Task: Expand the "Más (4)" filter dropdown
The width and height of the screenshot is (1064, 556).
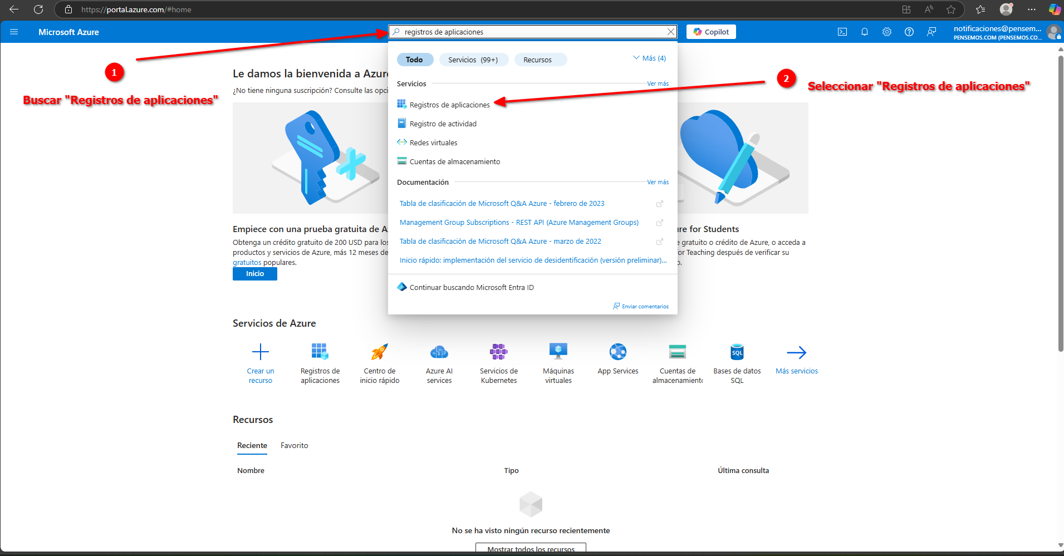Action: (649, 58)
